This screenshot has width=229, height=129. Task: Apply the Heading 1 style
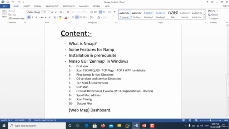(x=148, y=15)
